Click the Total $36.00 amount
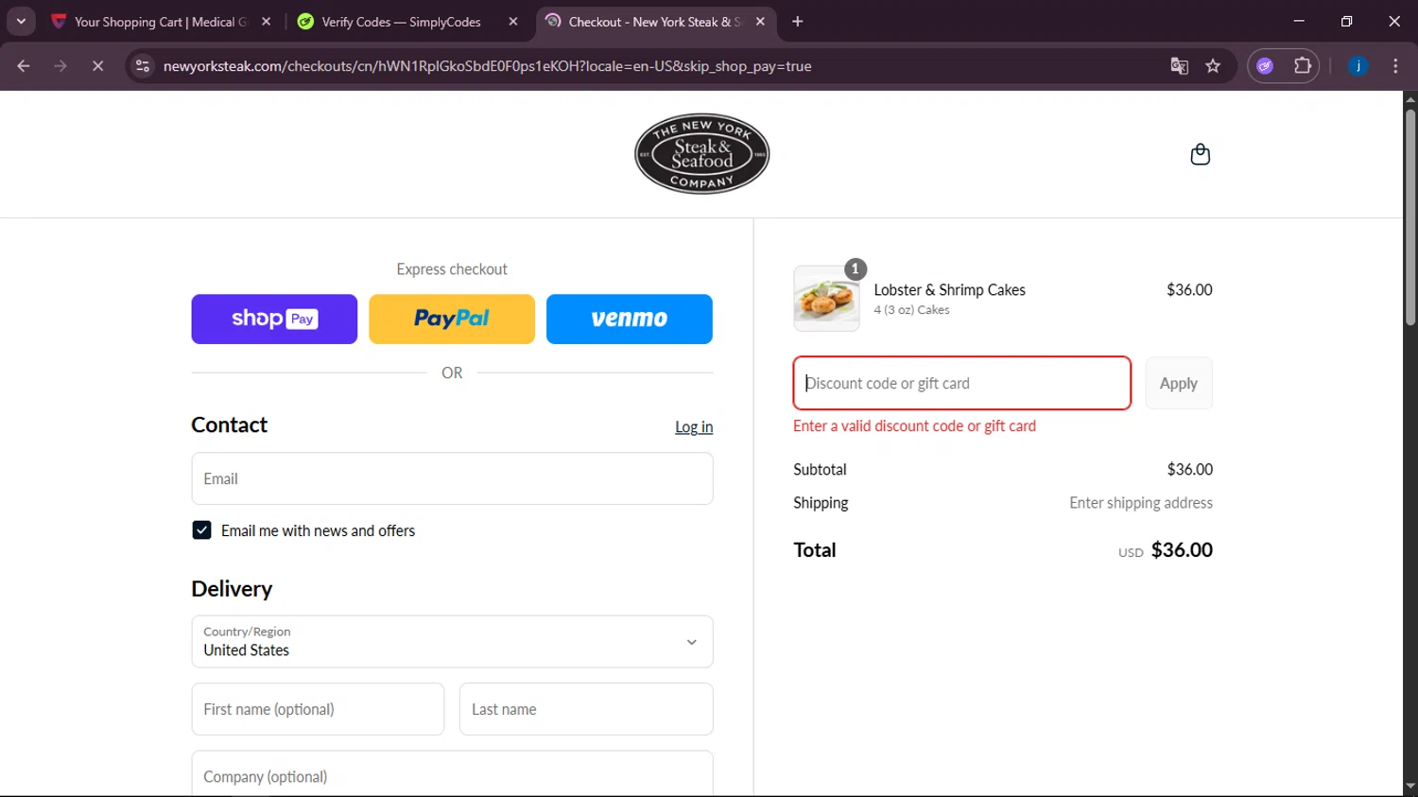 pyautogui.click(x=1182, y=550)
